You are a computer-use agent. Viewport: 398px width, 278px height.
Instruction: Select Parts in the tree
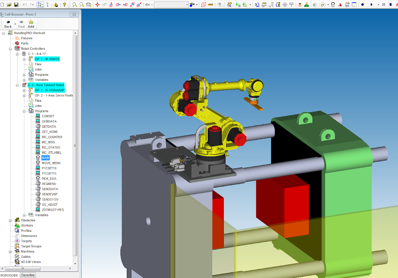(24, 43)
